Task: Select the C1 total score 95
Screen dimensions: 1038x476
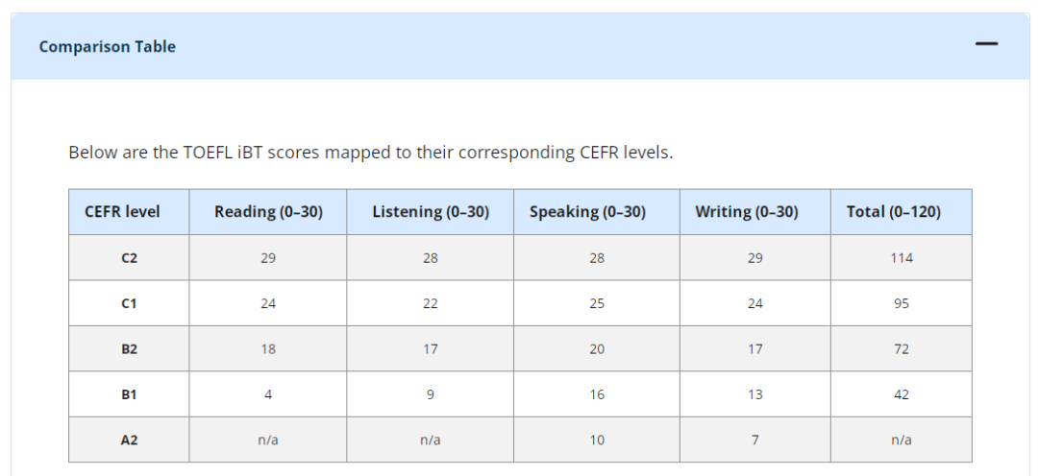Action: (902, 303)
